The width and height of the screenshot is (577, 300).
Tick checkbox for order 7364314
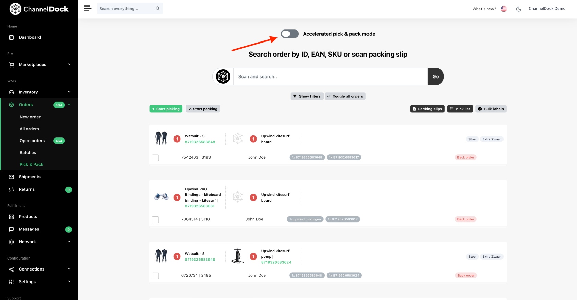[155, 219]
